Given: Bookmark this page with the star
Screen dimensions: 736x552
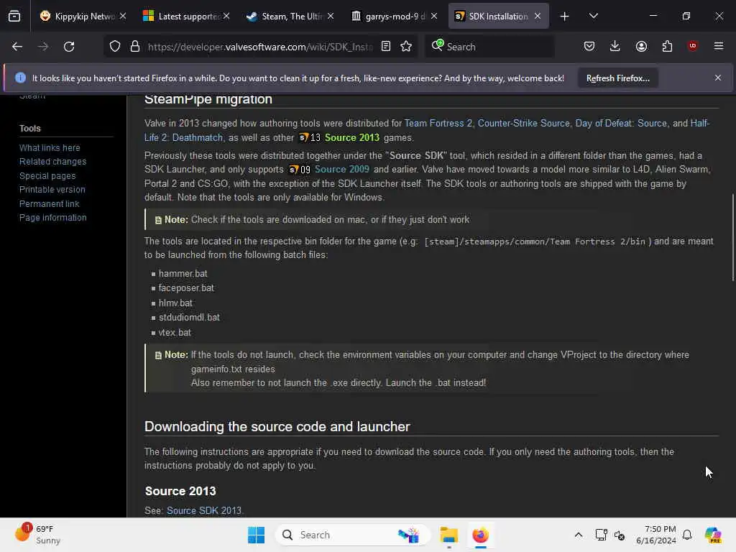Looking at the screenshot, I should [x=406, y=47].
